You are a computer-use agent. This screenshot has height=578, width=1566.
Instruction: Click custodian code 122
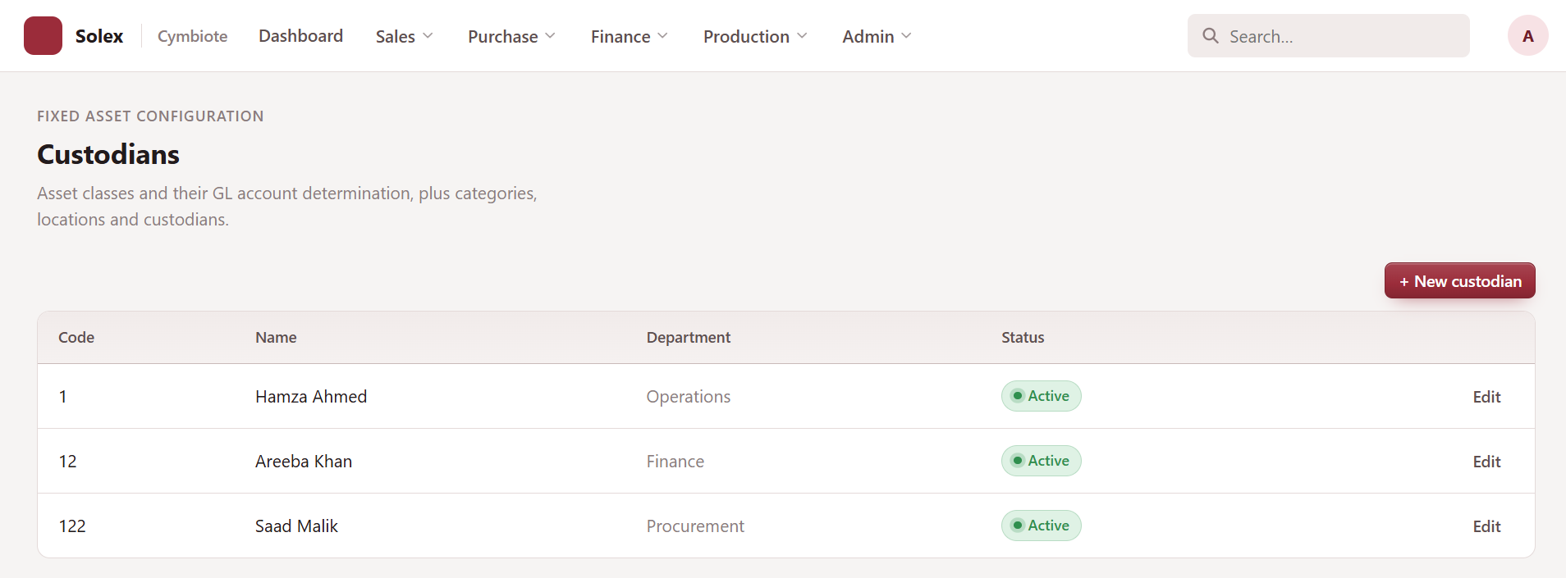72,526
